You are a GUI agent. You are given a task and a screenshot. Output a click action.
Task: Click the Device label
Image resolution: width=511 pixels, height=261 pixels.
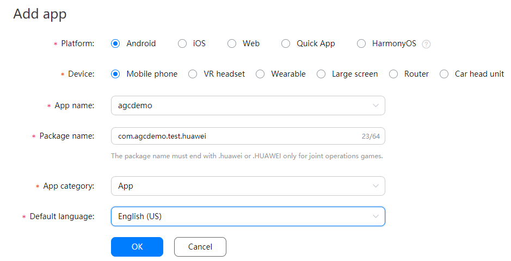tap(81, 74)
